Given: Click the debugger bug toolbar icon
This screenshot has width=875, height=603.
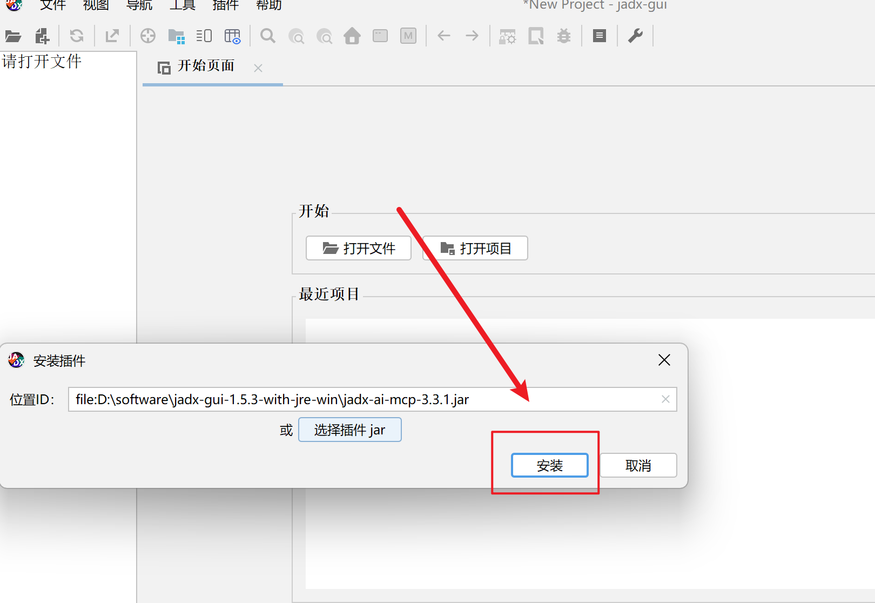Looking at the screenshot, I should [564, 36].
